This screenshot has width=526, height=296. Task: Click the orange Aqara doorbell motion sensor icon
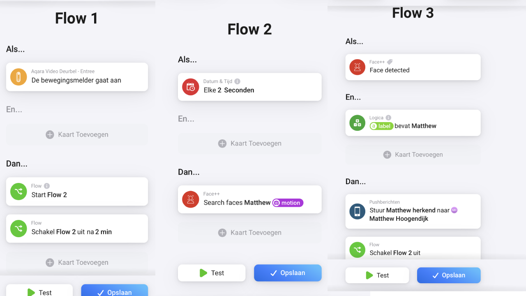(x=18, y=77)
